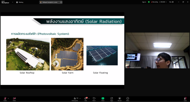Expand the Chat options arrow
Image resolution: width=190 pixels, height=102 pixels.
[x=89, y=98]
